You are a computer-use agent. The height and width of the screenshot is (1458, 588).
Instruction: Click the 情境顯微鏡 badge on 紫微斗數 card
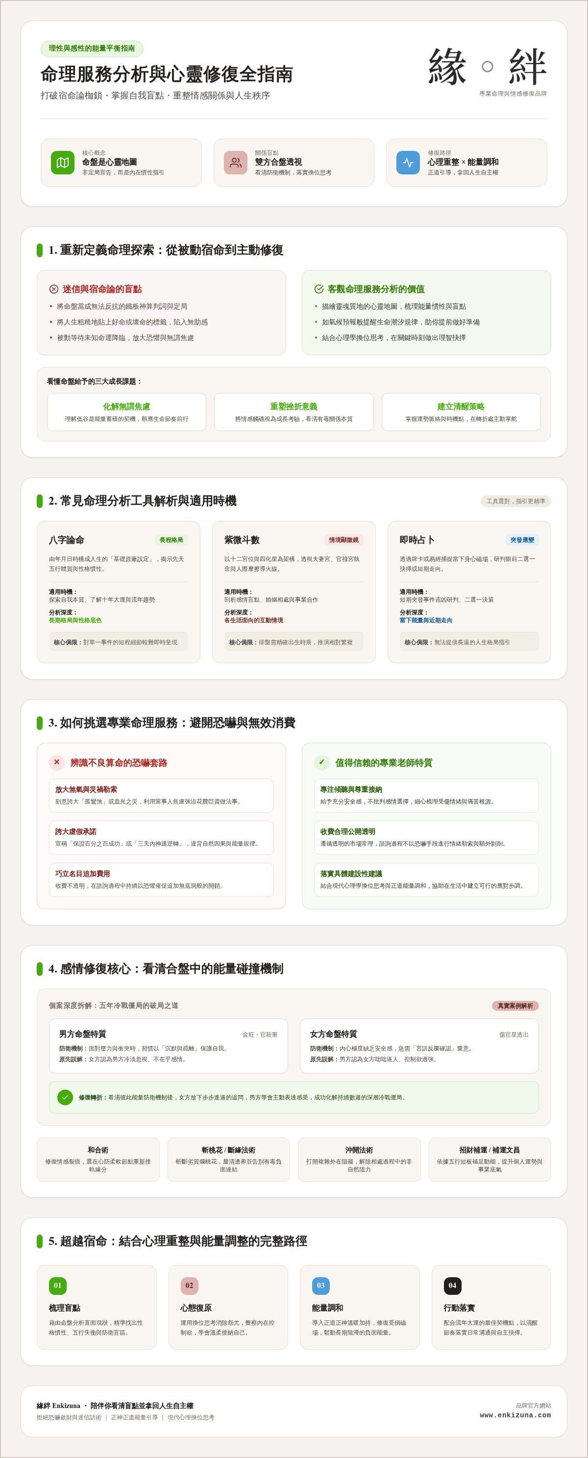coord(343,540)
